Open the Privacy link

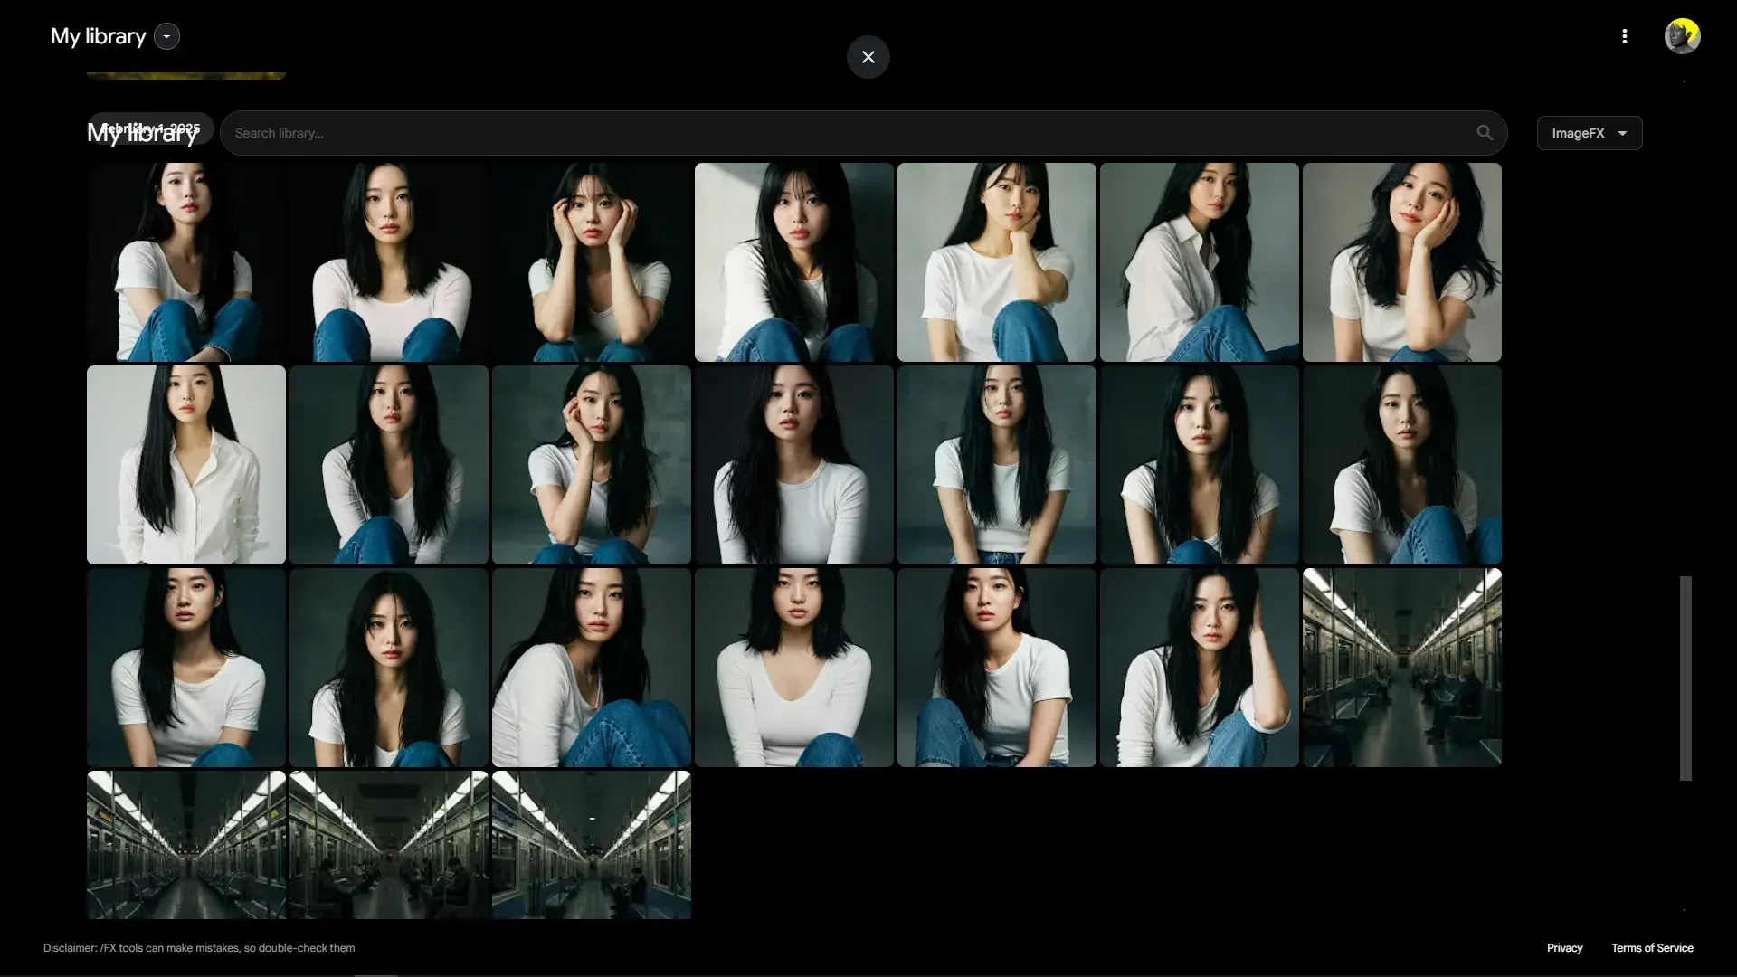pos(1564,948)
